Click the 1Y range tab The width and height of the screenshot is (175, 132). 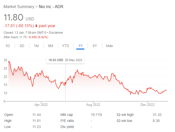point(80,46)
